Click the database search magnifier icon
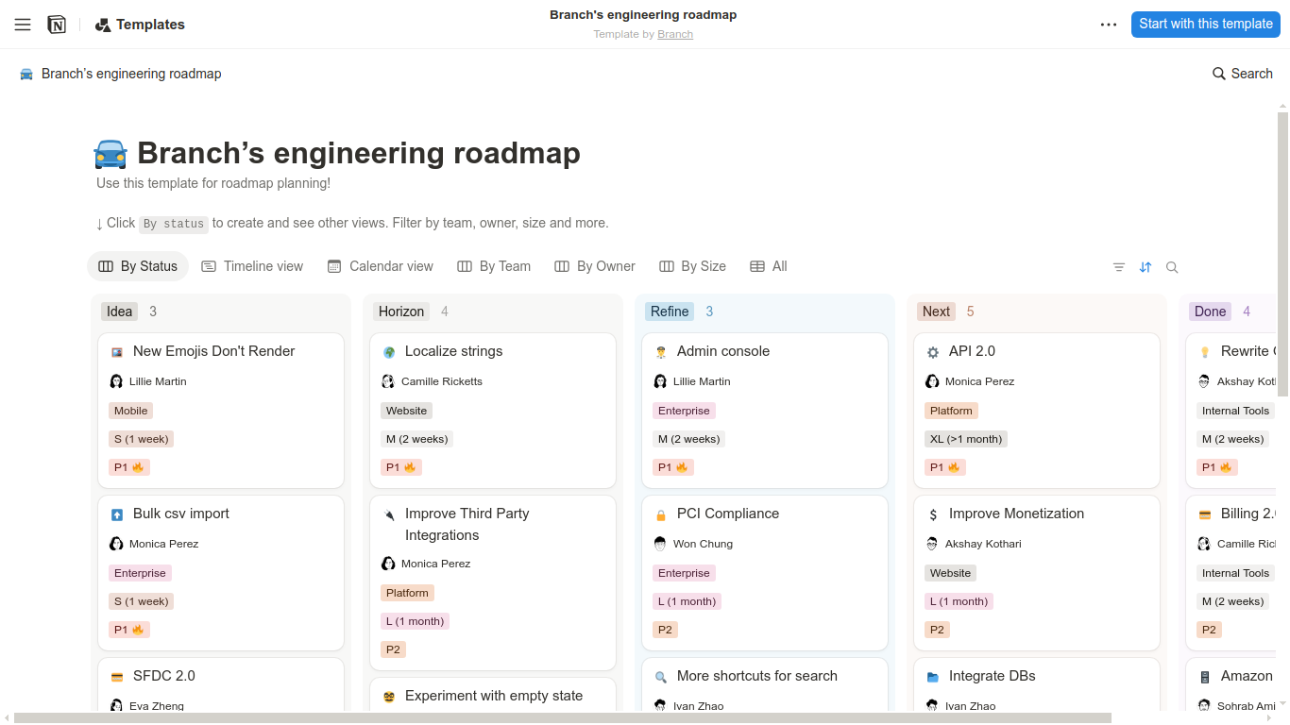 pos(1172,267)
